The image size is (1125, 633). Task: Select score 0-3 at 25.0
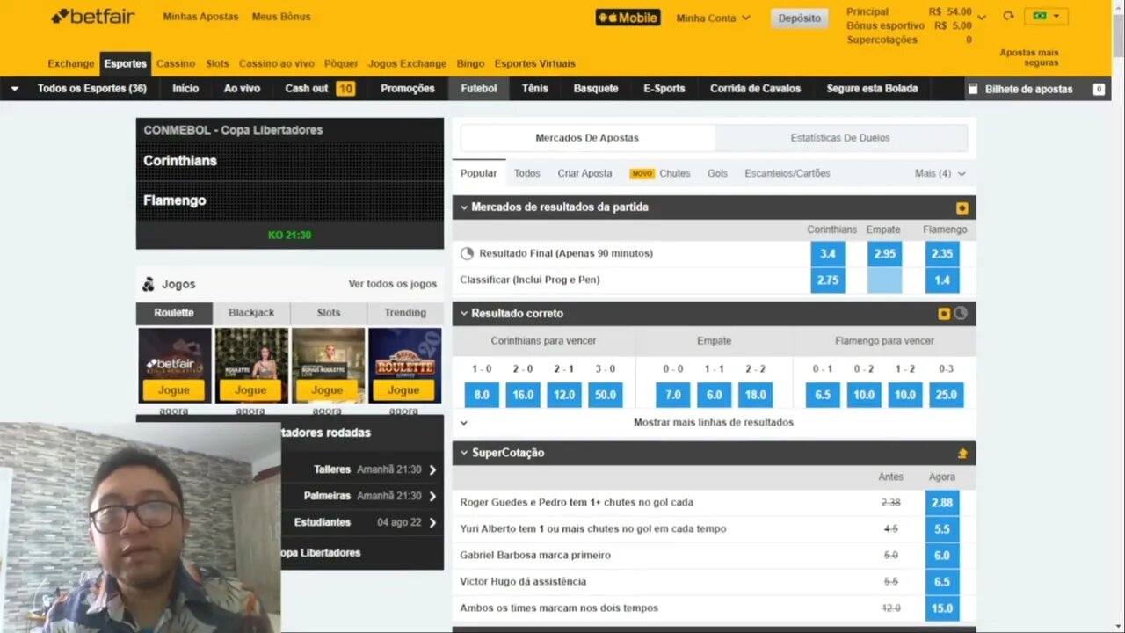tap(946, 395)
